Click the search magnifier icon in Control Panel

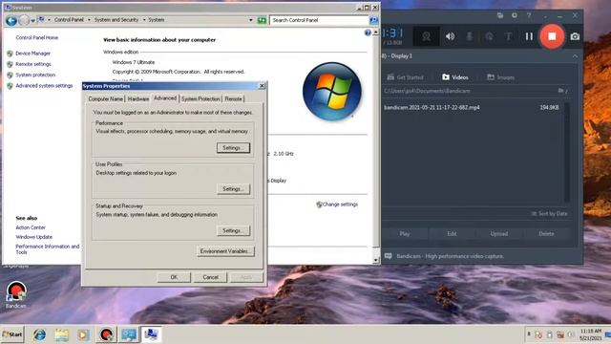373,20
